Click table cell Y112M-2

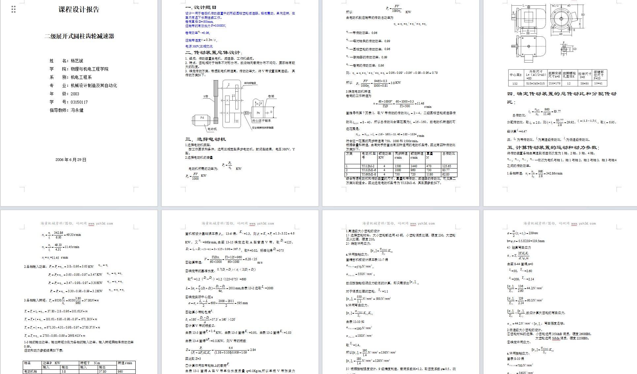click(x=368, y=166)
